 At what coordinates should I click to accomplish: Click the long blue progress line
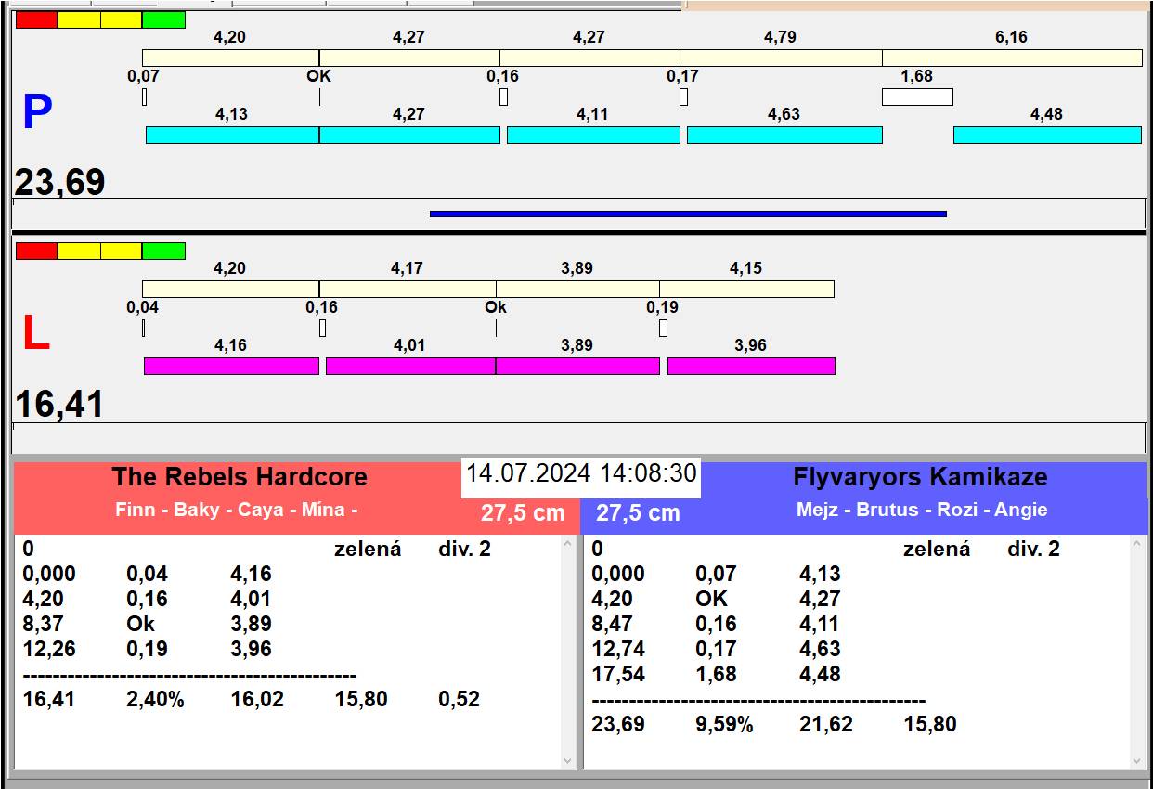point(687,213)
